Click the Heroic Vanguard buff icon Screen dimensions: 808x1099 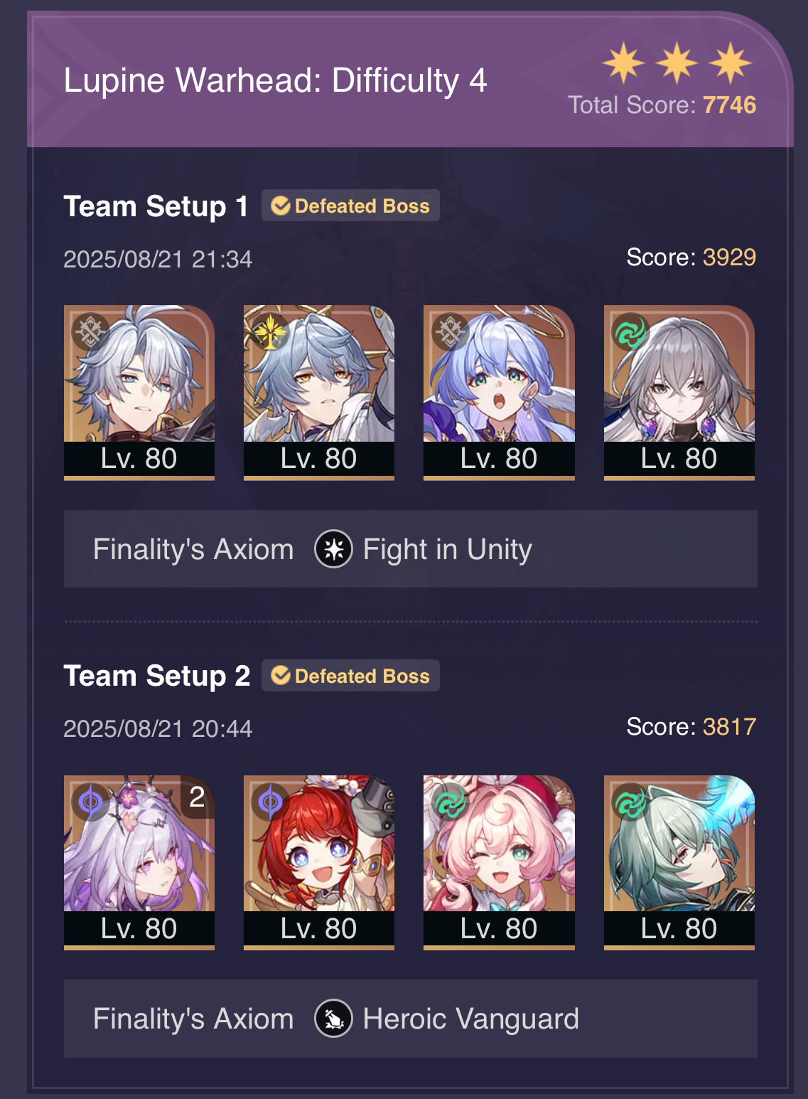pos(333,1019)
